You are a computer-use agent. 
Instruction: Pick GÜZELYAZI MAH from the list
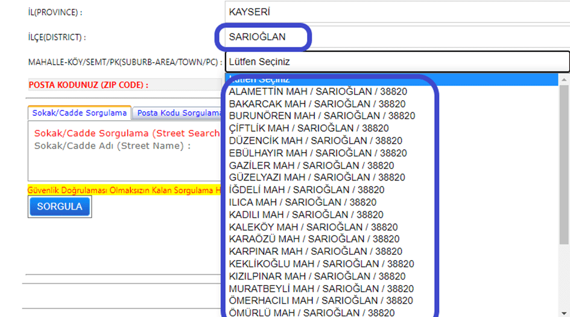317,178
